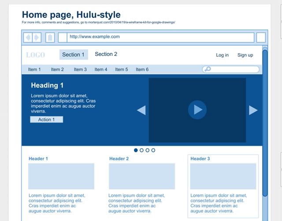The height and width of the screenshot is (221, 282).
Task: Click the carousel next right arrow
Action: pyautogui.click(x=253, y=110)
